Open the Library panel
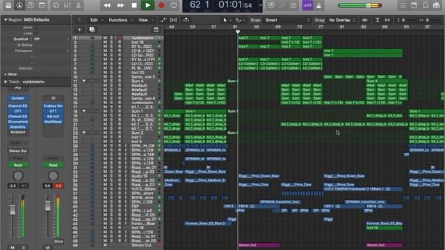 click(8, 6)
